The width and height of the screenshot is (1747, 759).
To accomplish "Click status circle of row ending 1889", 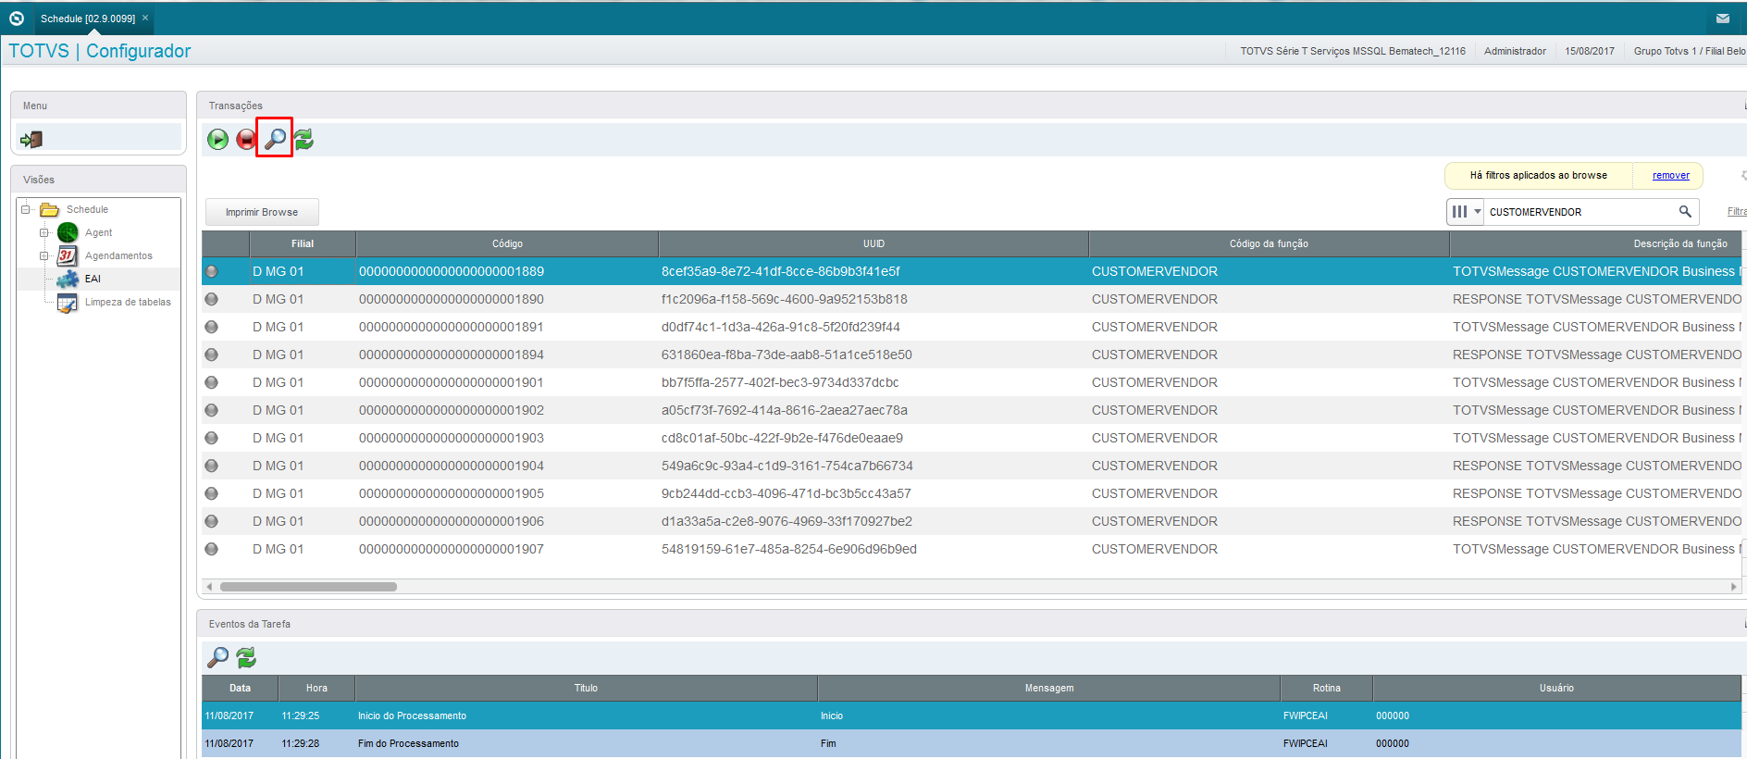I will 212,271.
